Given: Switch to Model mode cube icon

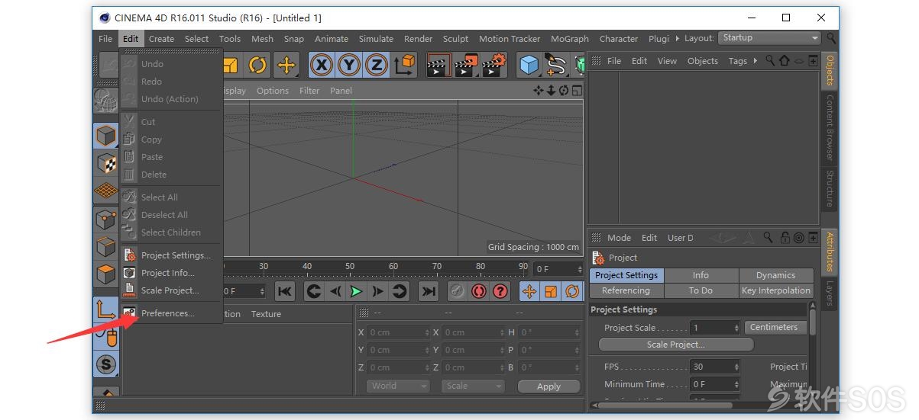Looking at the screenshot, I should [x=105, y=136].
